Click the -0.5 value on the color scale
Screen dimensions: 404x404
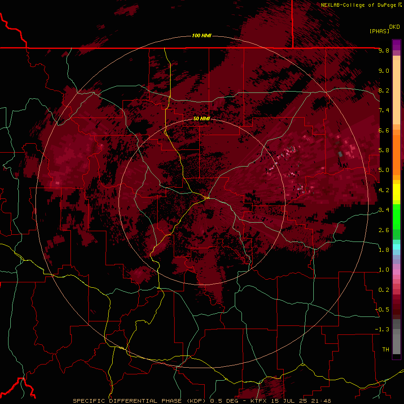pyautogui.click(x=382, y=310)
